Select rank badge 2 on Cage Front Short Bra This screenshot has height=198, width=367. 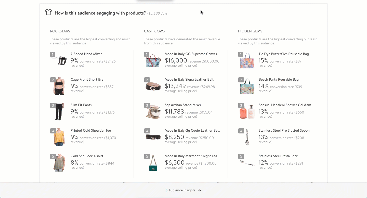53,80
